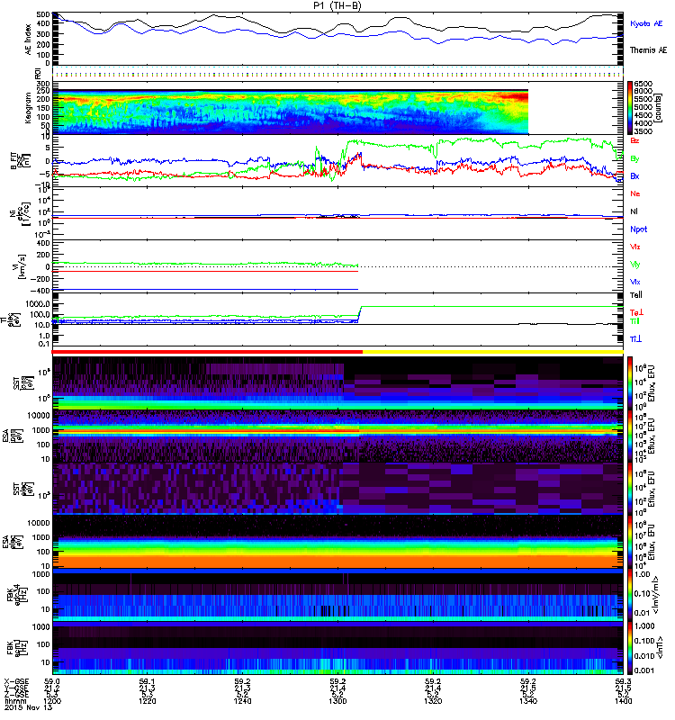Click the <|mV/m|> color bar unit label
This screenshot has height=720, width=675.
pyautogui.click(x=657, y=596)
